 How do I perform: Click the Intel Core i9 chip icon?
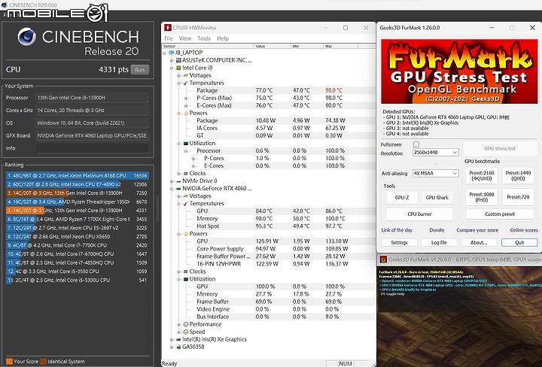(178, 68)
